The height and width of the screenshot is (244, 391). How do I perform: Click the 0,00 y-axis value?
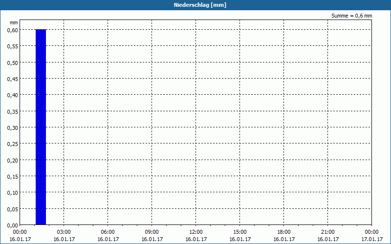click(x=13, y=225)
